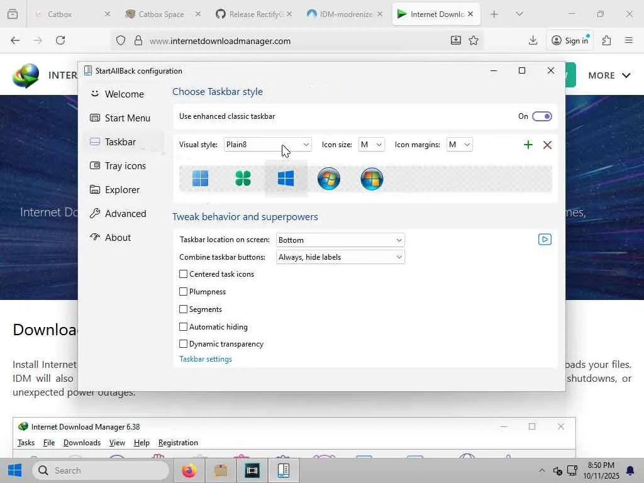This screenshot has height=483, width=644.
Task: Open the Taskbar settings section in sidebar
Action: point(123,142)
